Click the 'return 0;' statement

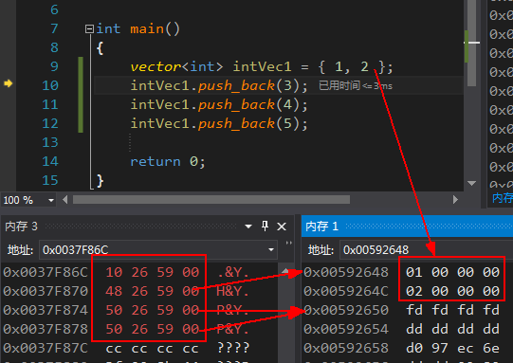click(168, 161)
